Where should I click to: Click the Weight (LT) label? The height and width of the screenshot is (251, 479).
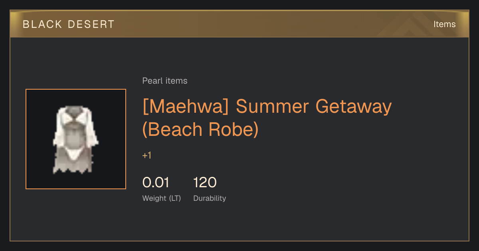coord(162,198)
